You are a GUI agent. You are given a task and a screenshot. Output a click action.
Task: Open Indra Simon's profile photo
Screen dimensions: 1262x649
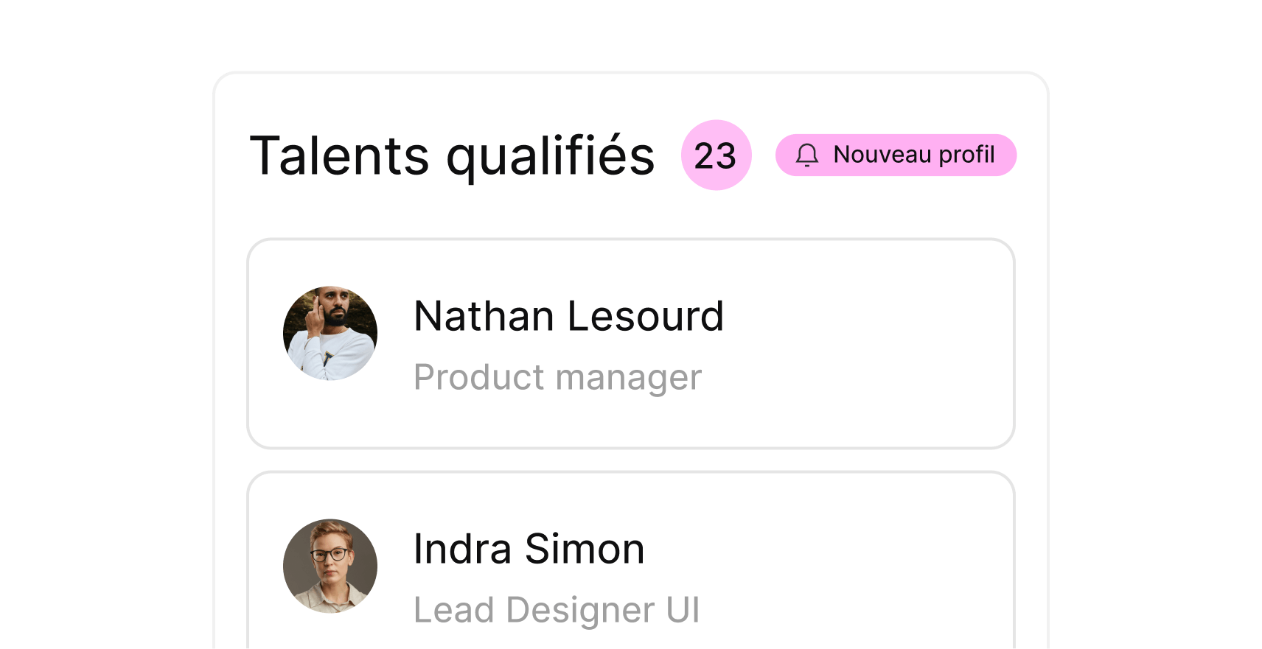click(x=330, y=566)
